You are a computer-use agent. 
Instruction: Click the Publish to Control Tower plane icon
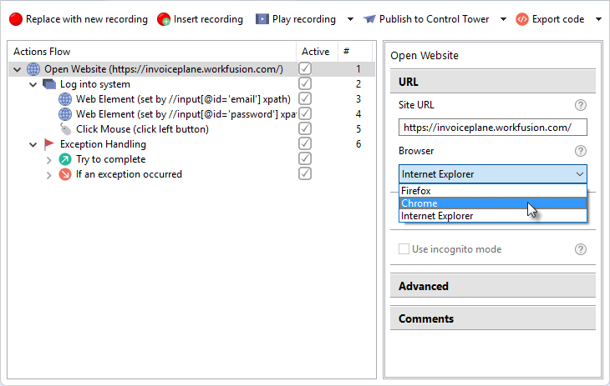[369, 19]
